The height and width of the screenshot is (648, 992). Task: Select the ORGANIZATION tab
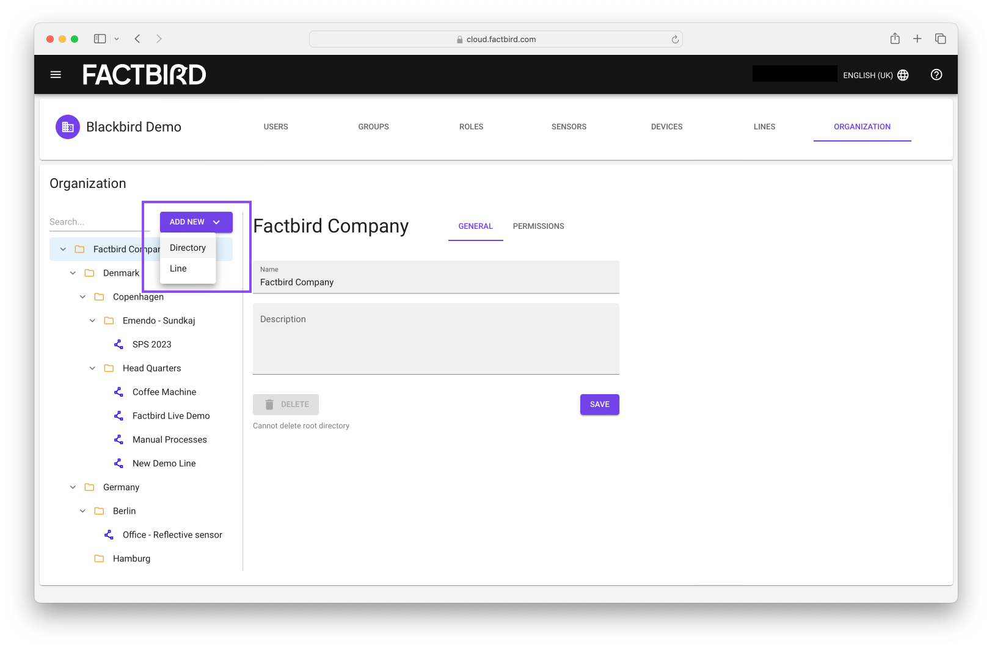(x=863, y=127)
